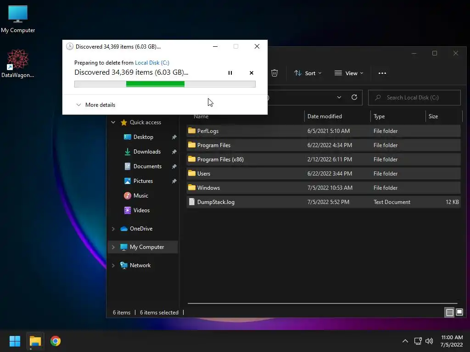Open Desktop in Quick access
This screenshot has width=470, height=352.
coord(143,137)
